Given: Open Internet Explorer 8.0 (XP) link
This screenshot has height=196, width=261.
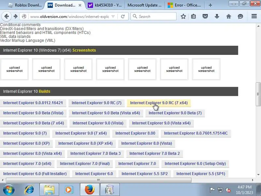Looking at the screenshot, I should pyautogui.click(x=26, y=143).
